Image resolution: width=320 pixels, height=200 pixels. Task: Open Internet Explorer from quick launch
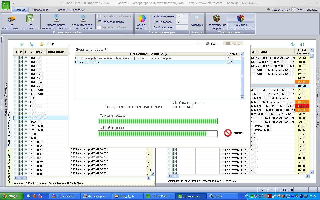click(x=29, y=196)
